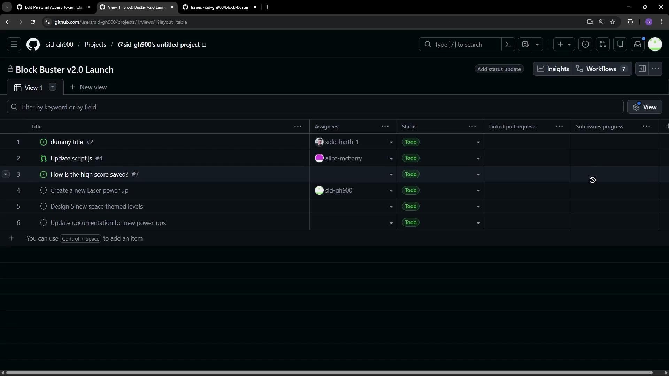Click assignee sidd-harth-1 cell
669x376 pixels.
[x=353, y=142]
